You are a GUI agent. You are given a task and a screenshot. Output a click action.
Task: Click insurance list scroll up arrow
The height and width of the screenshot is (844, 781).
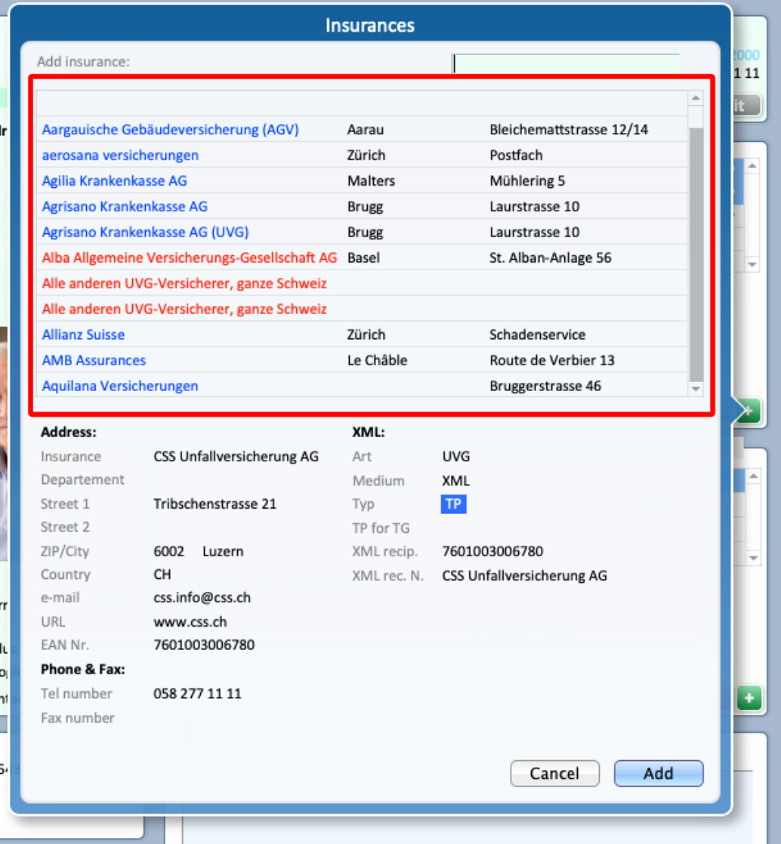pyautogui.click(x=696, y=98)
